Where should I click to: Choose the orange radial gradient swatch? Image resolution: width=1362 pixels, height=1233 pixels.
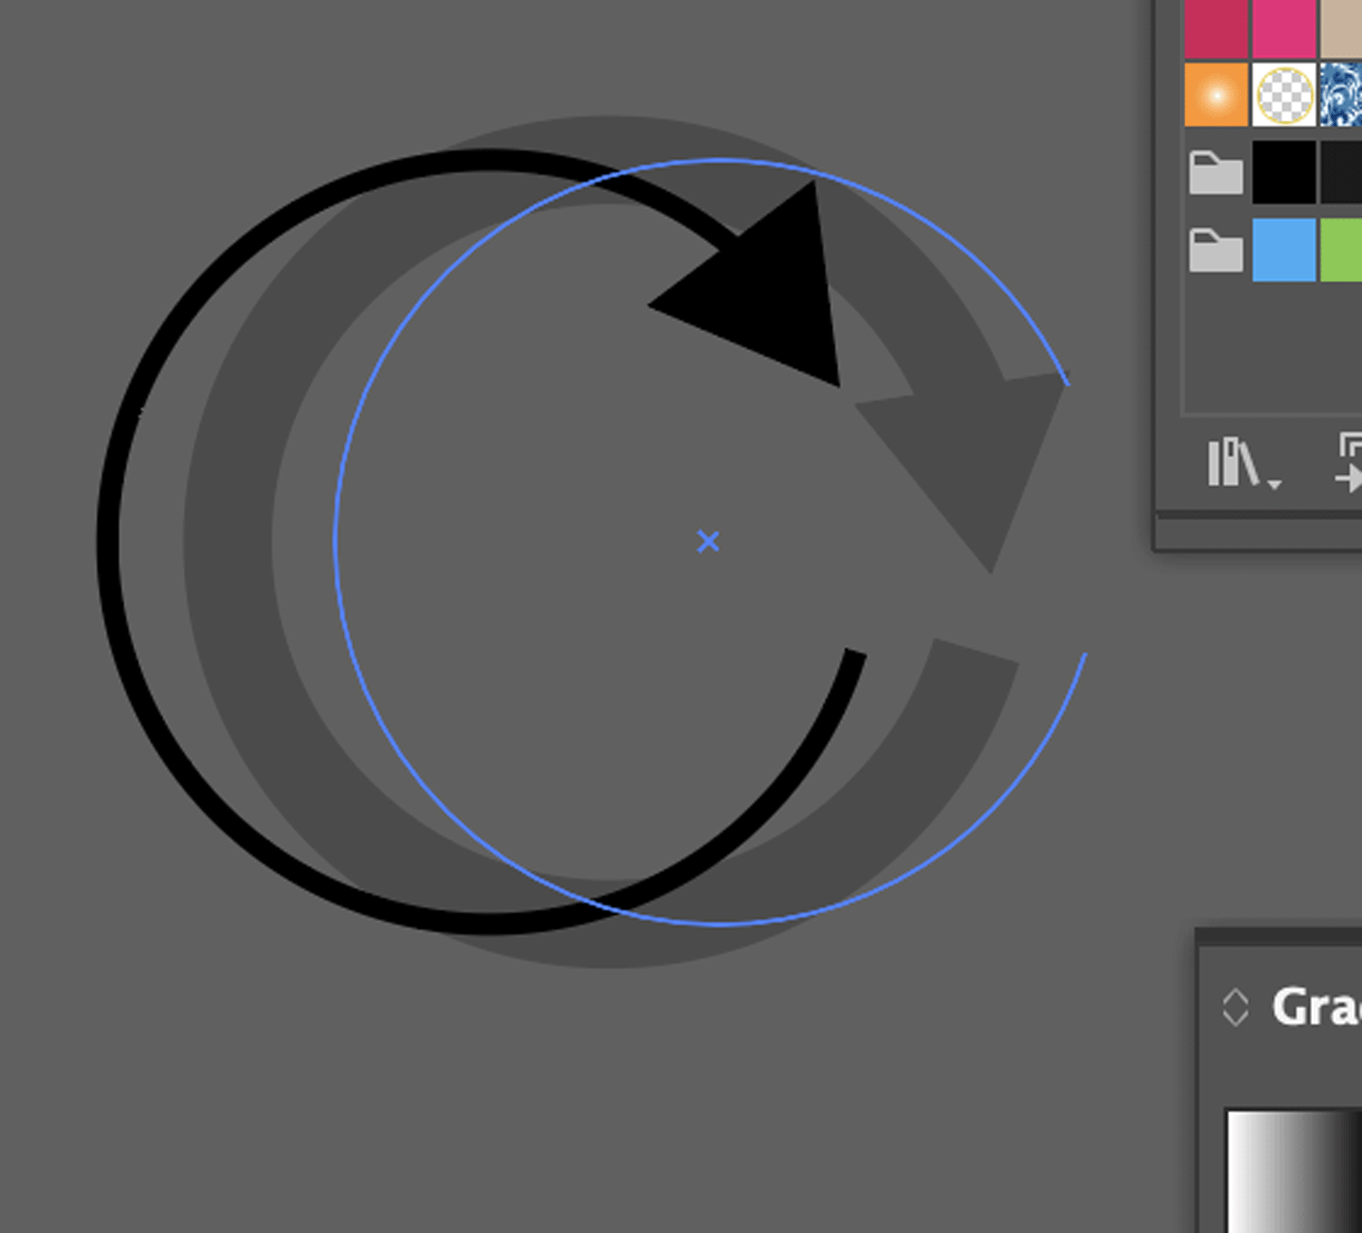click(x=1215, y=95)
